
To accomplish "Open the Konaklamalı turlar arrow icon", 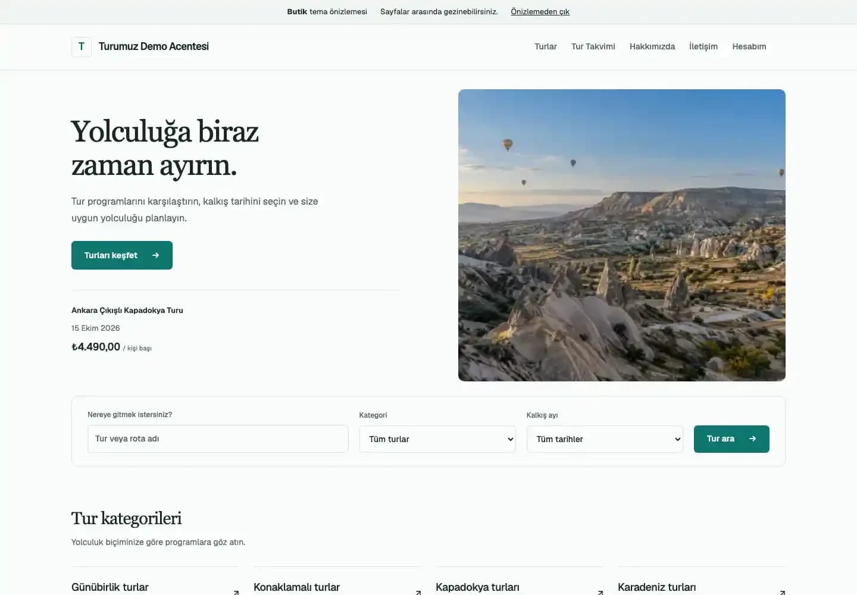I will click(x=418, y=592).
